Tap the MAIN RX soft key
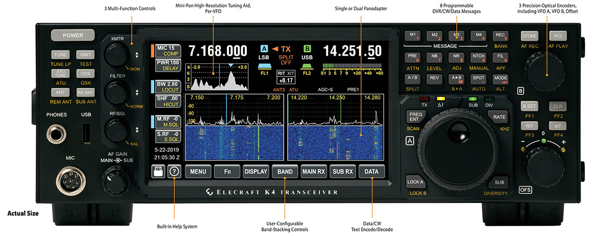The image size is (613, 236). pyautogui.click(x=314, y=172)
